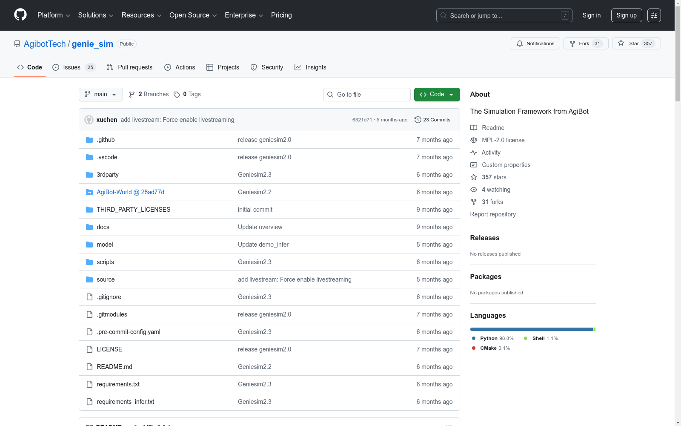
Task: Click the CMake red language dot
Action: point(474,348)
